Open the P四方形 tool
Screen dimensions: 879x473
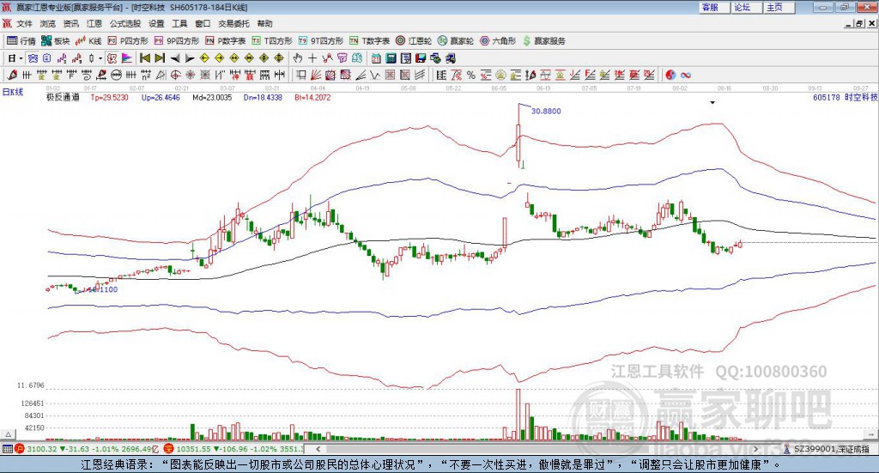pyautogui.click(x=128, y=41)
